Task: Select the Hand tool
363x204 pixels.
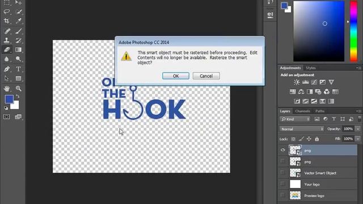Action: [x=6, y=88]
